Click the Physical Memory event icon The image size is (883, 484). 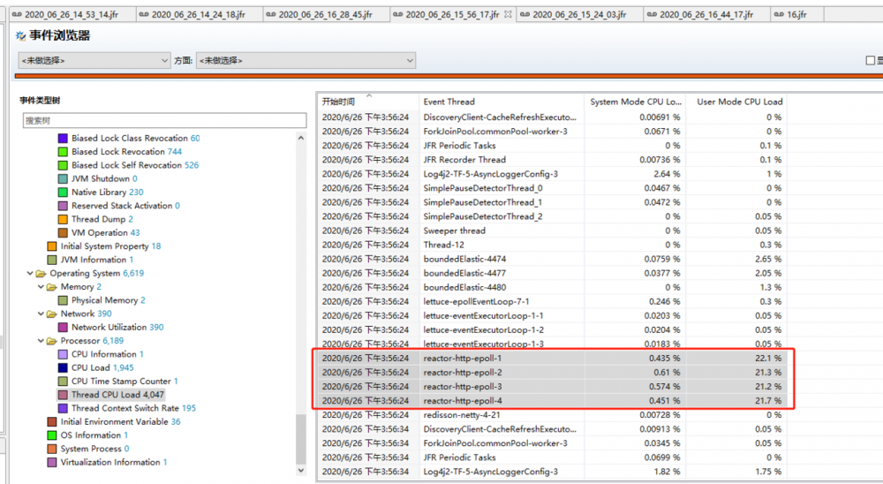[63, 300]
